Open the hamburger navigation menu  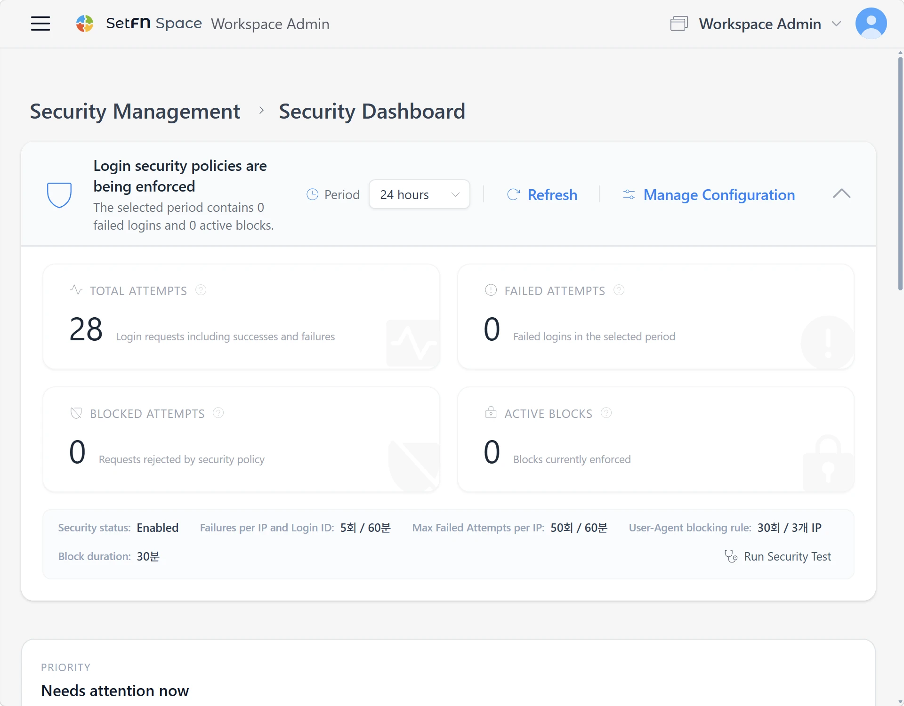[40, 24]
